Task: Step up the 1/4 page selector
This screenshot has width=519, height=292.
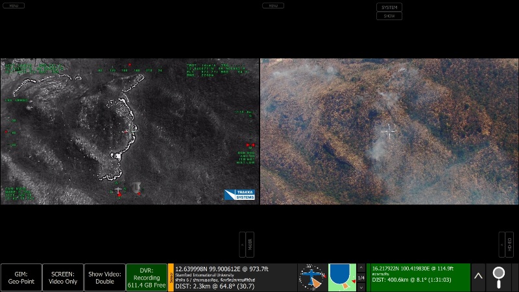Action: [361, 267]
